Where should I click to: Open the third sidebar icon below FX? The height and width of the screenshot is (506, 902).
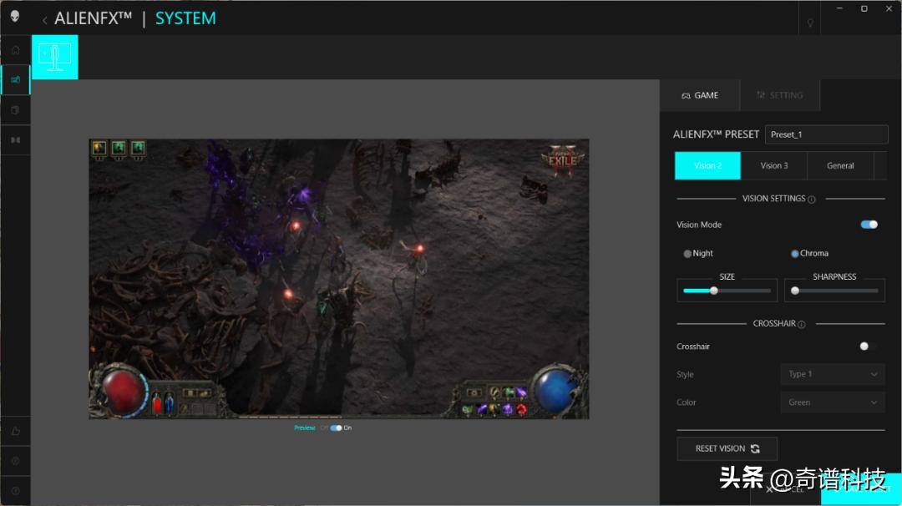tap(16, 110)
